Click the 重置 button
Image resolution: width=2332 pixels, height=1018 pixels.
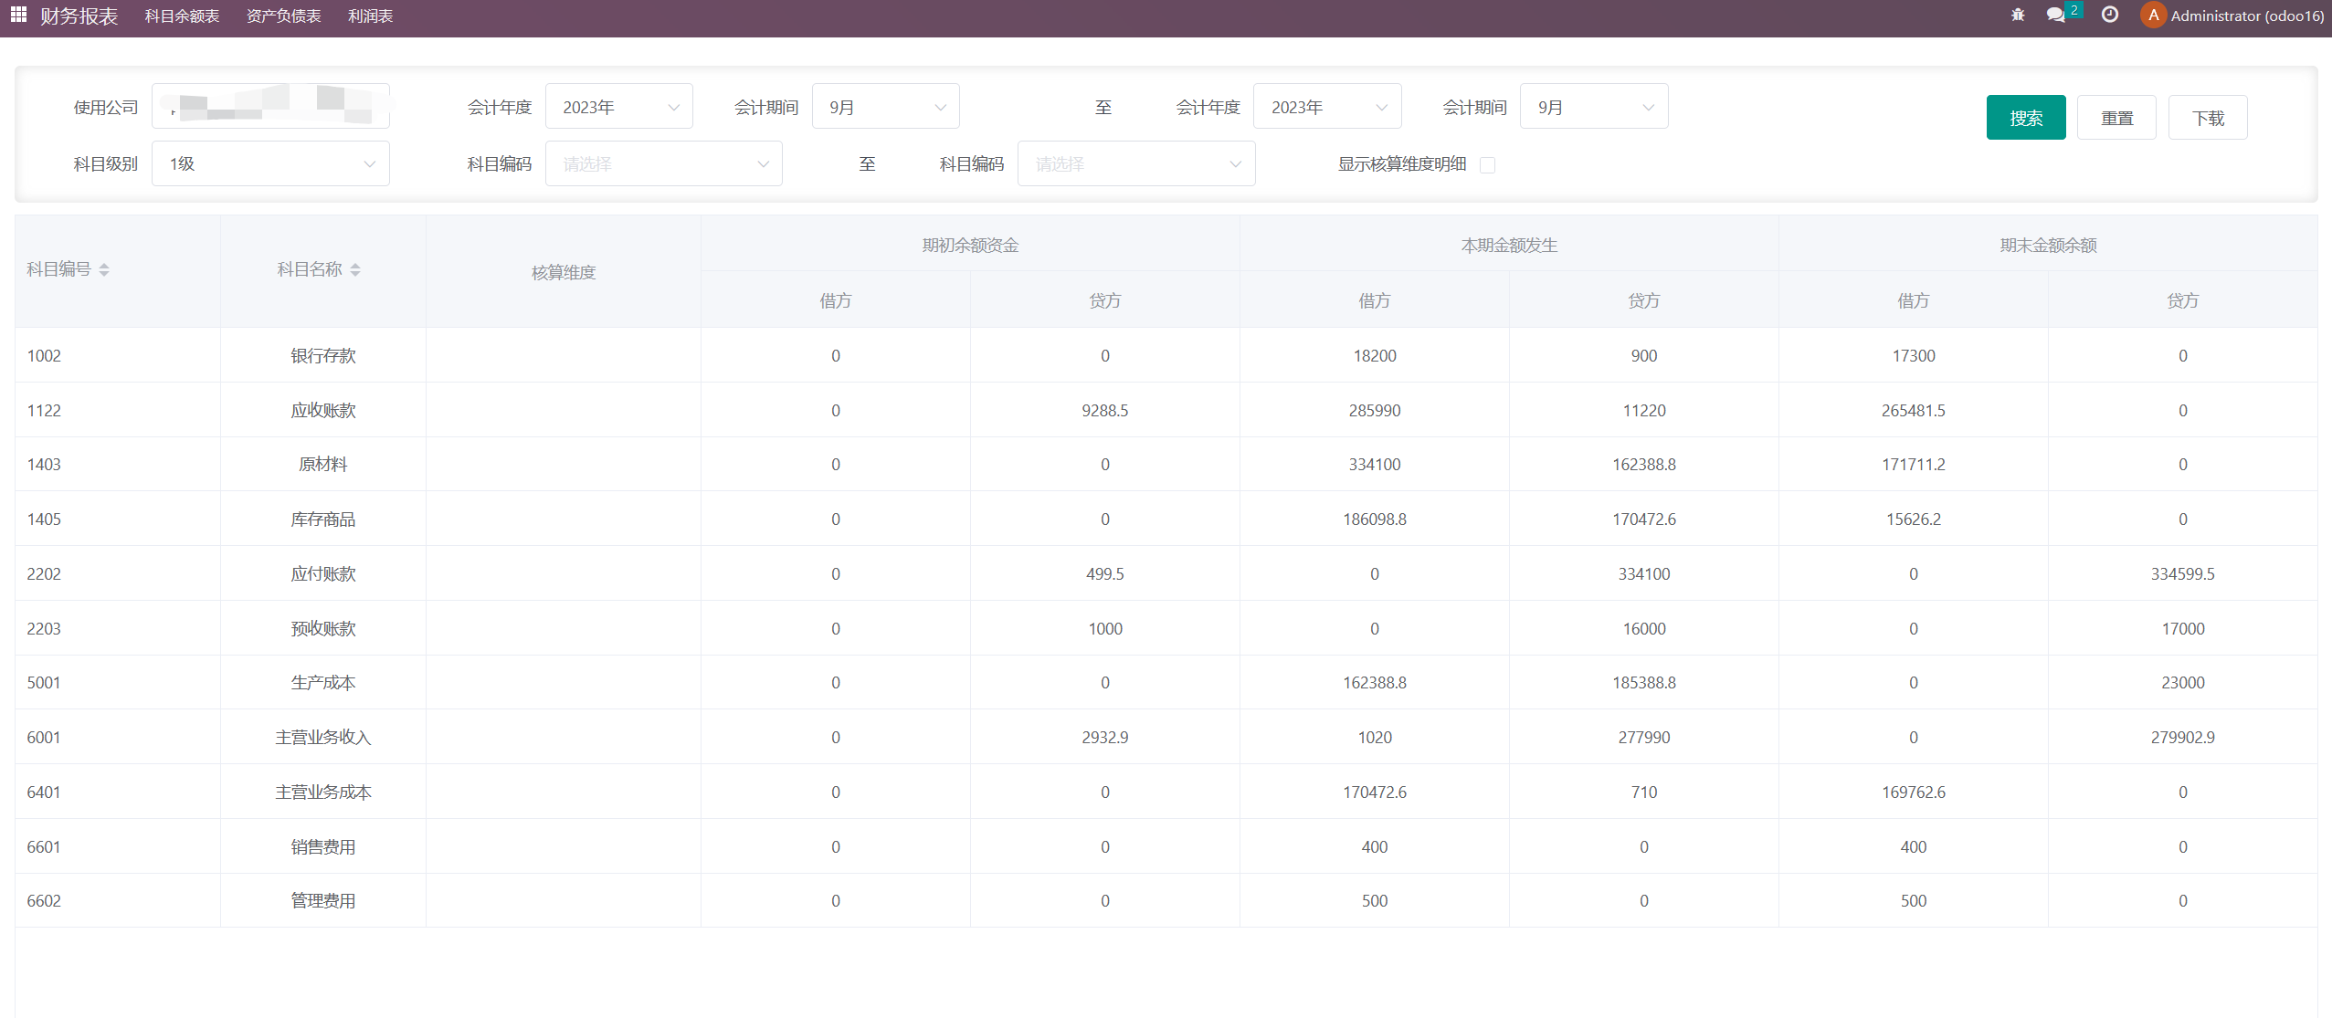pos(2116,117)
